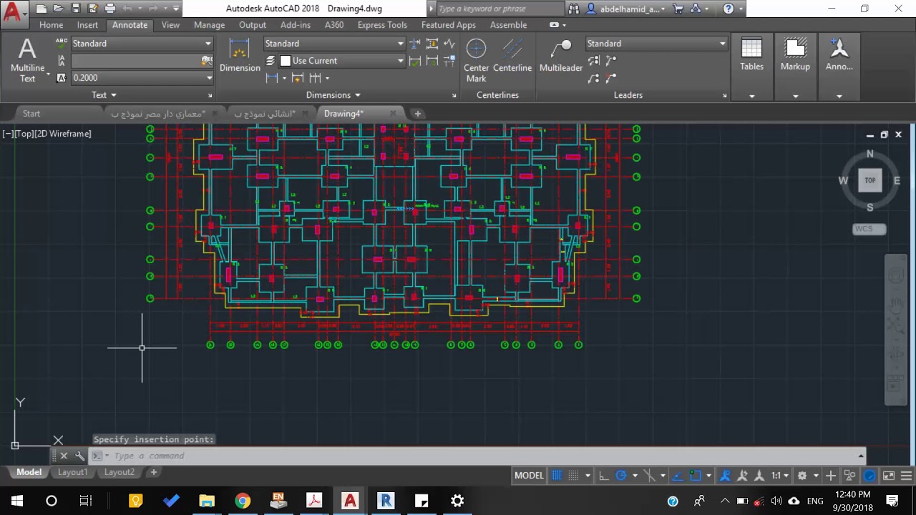Click the Center Mark tool
The height and width of the screenshot is (515, 916).
(x=476, y=60)
